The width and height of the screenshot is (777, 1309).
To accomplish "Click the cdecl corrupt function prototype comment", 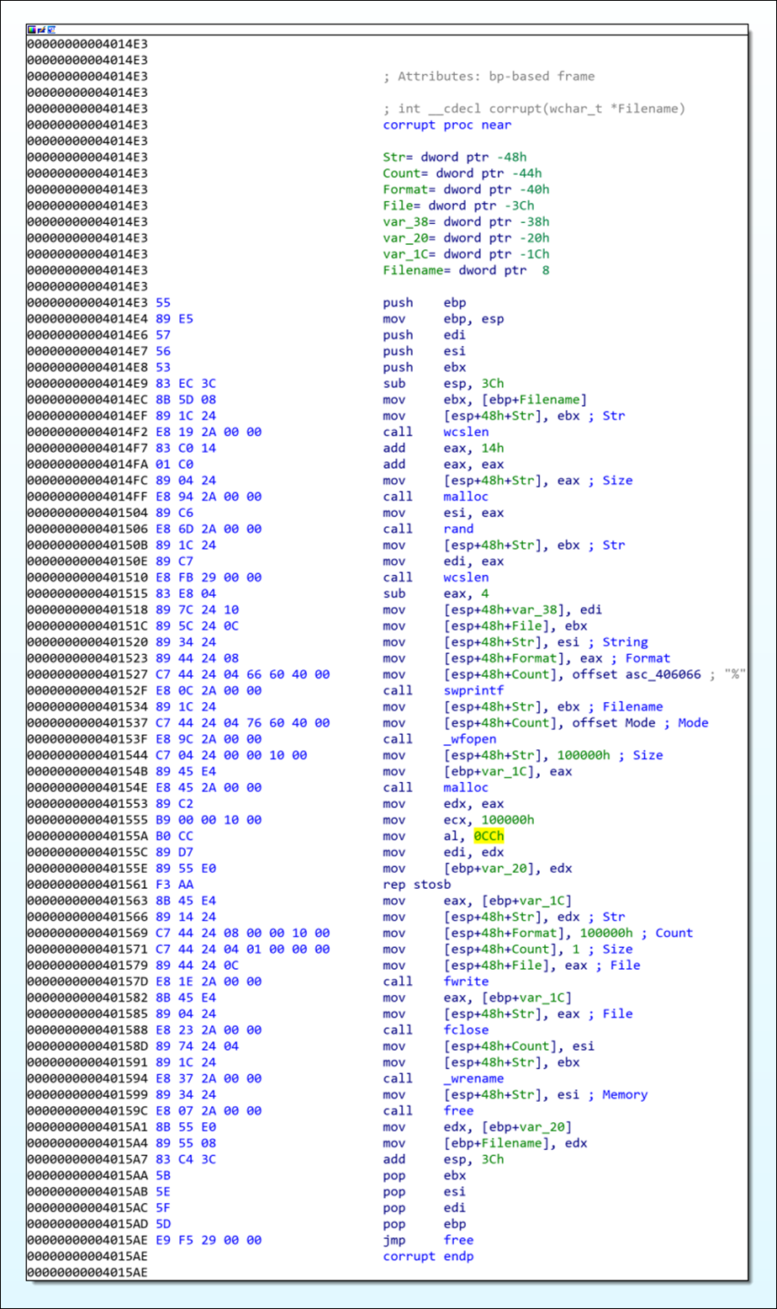I will coord(534,109).
